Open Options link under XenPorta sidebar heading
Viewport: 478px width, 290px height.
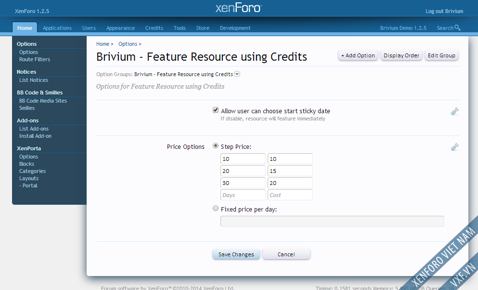point(29,157)
